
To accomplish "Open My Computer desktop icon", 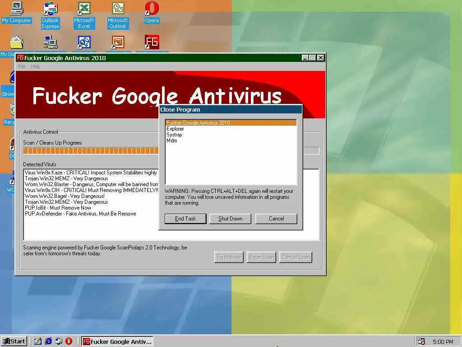I will 16,12.
